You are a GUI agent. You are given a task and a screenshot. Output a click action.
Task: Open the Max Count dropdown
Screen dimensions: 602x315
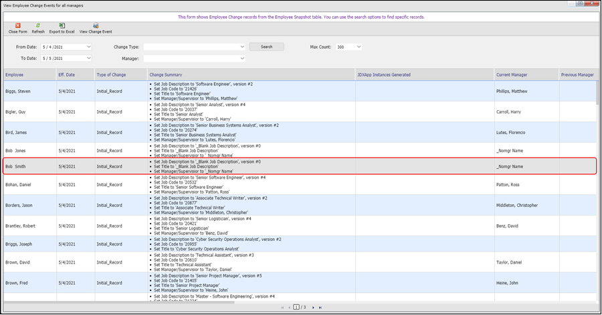click(x=359, y=47)
